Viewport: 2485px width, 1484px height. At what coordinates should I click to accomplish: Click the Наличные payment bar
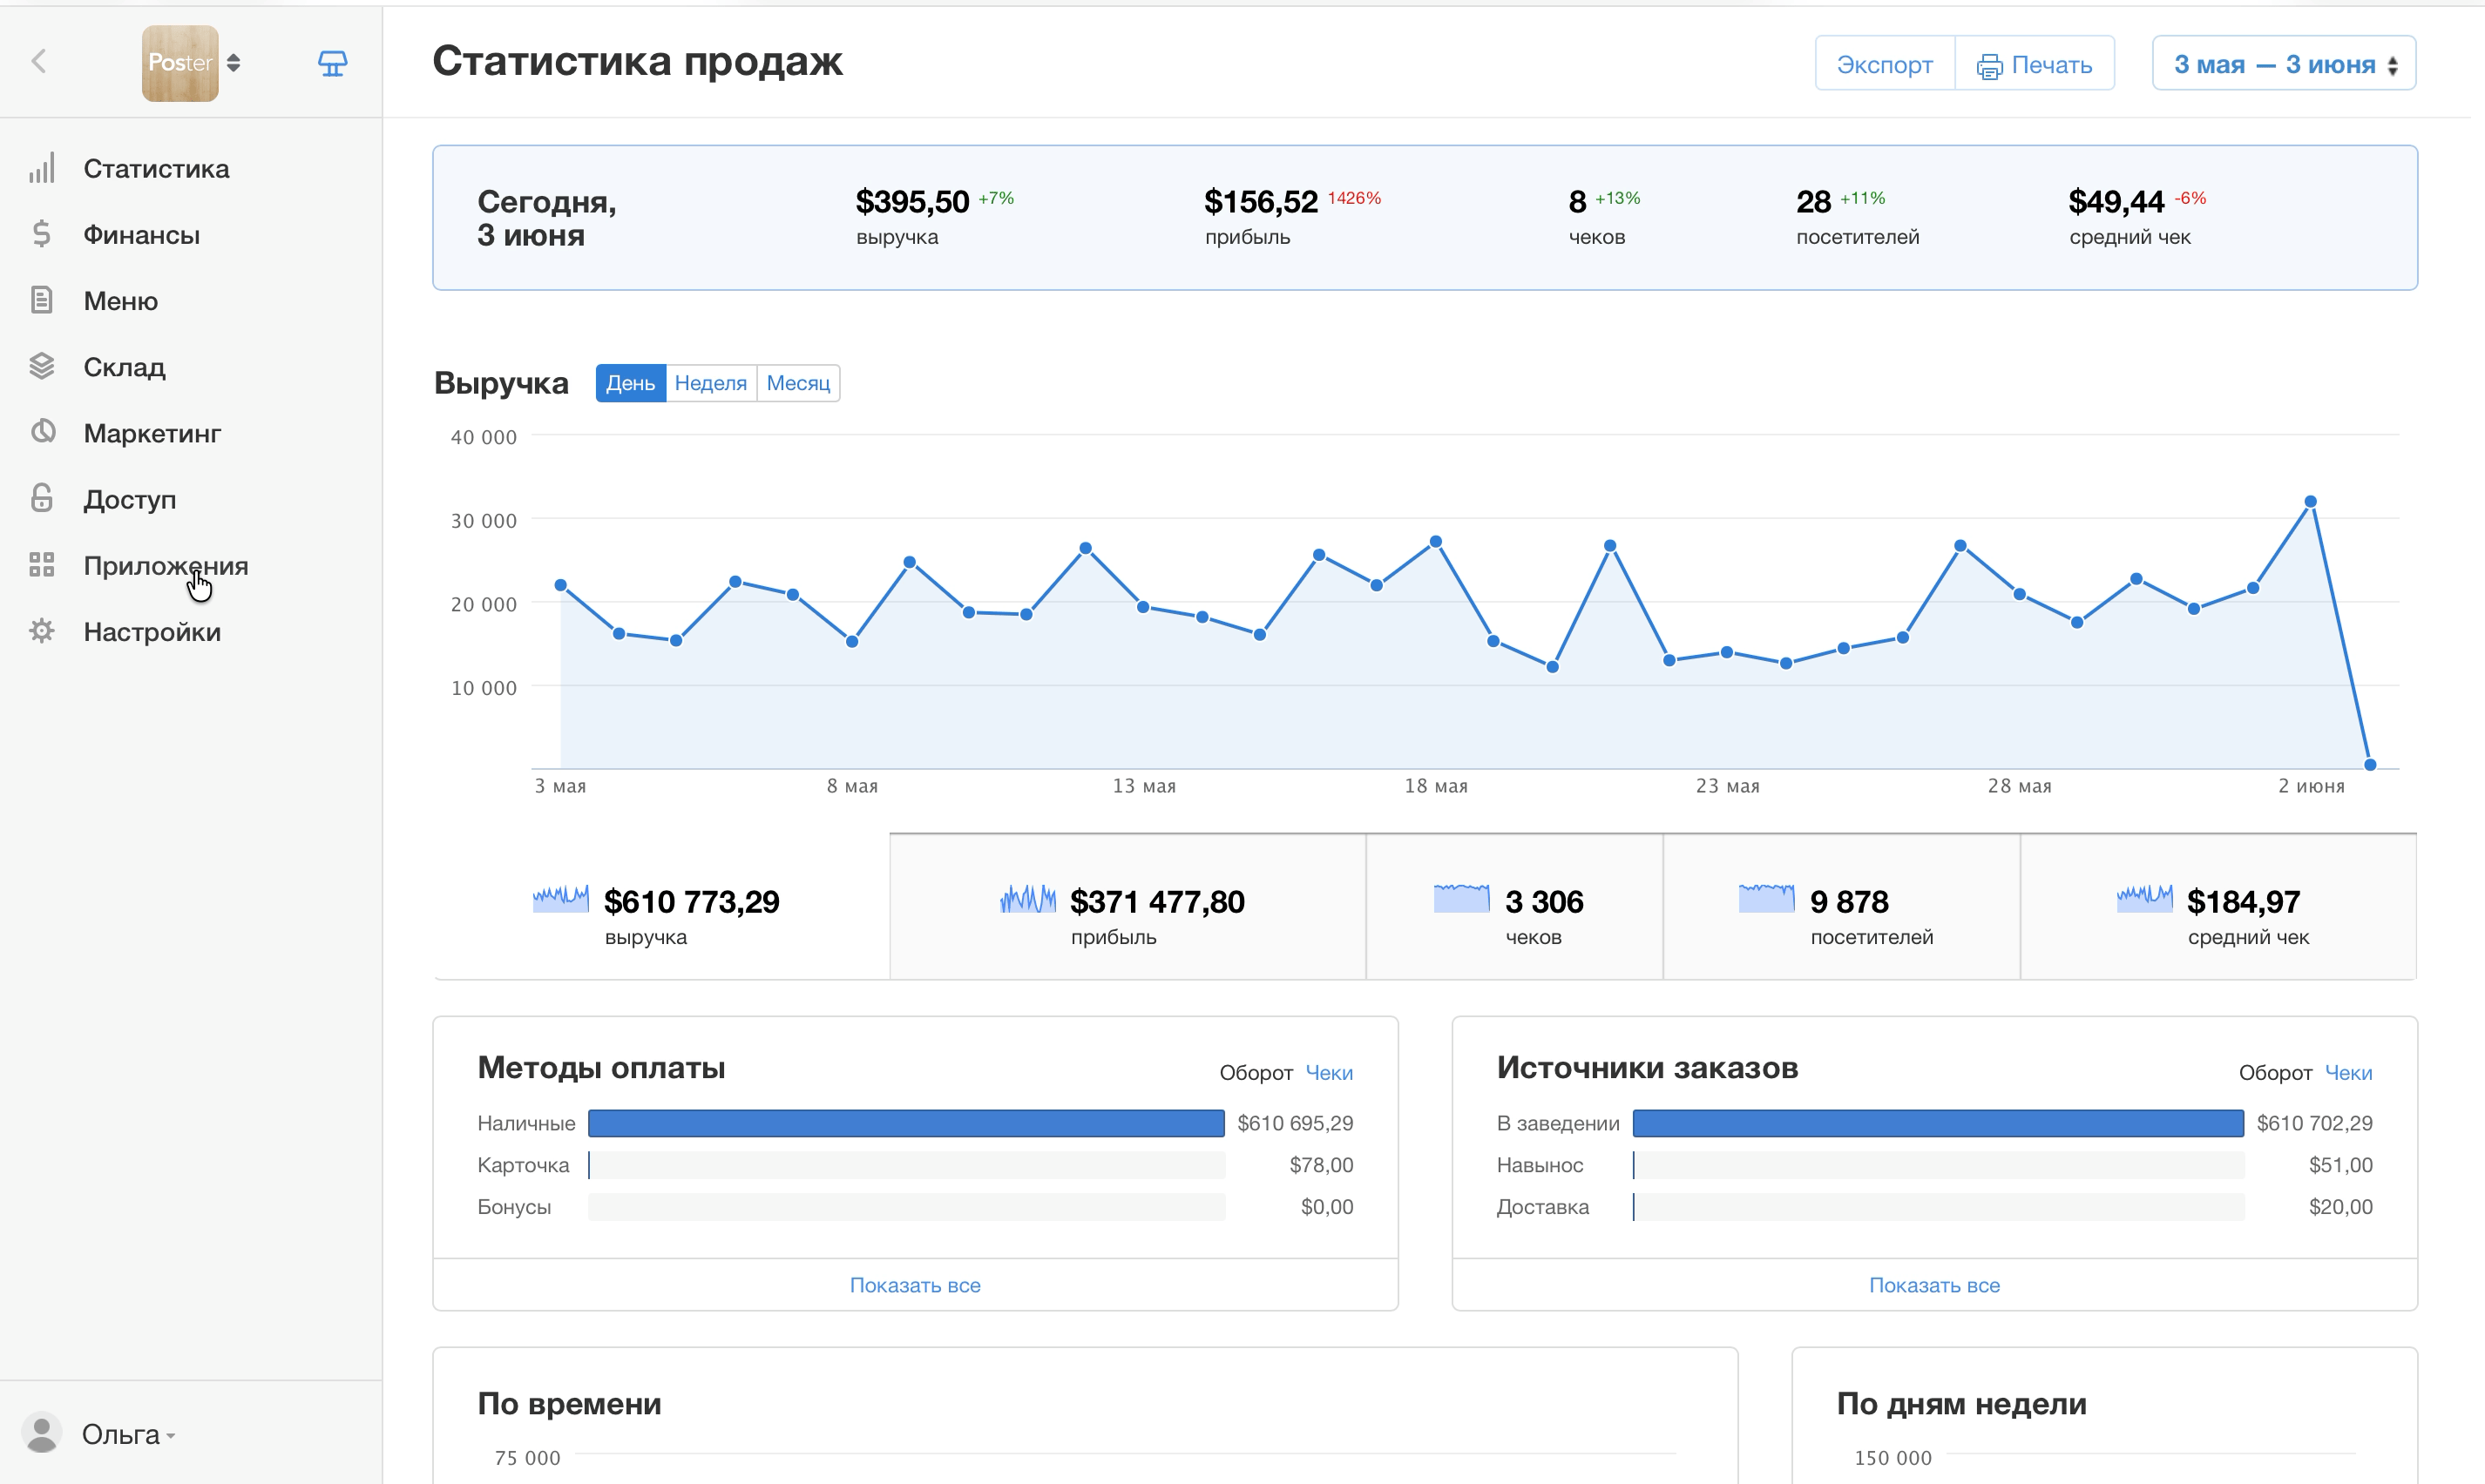pos(906,1123)
